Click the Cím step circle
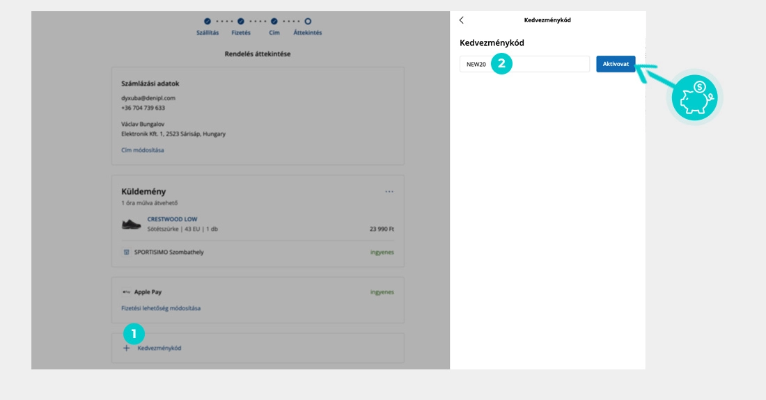The image size is (766, 400). click(274, 22)
